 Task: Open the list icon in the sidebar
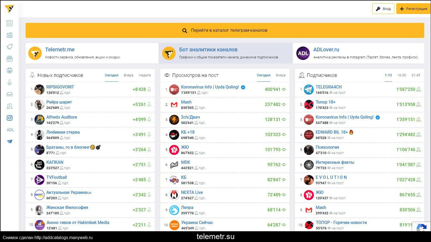pyautogui.click(x=10, y=23)
